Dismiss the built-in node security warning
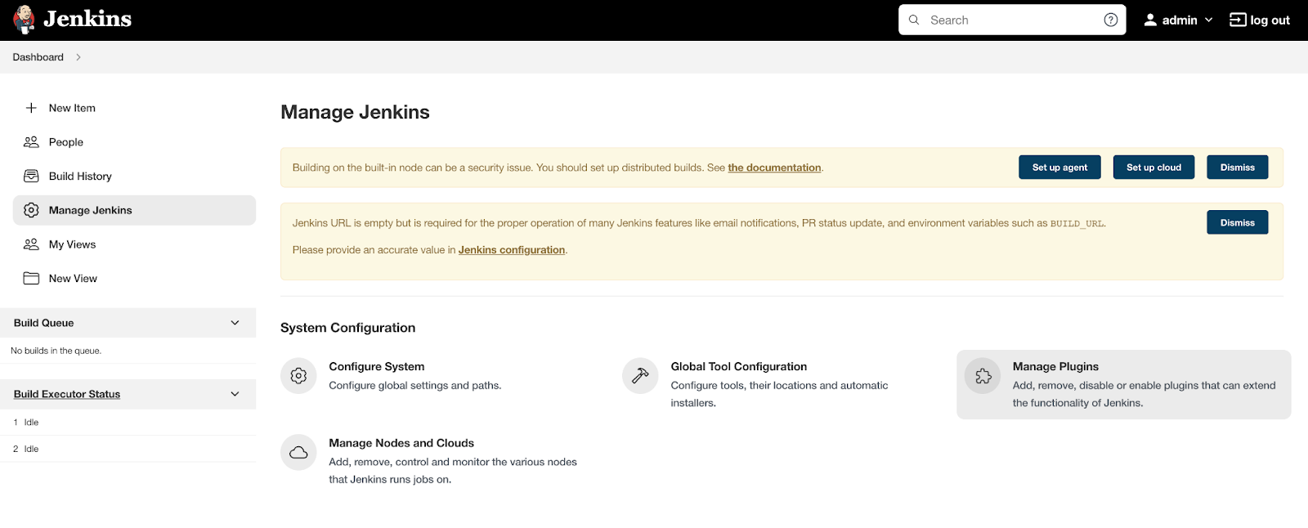This screenshot has height=528, width=1308. [1237, 167]
